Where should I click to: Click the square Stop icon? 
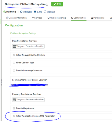[x=35, y=12]
